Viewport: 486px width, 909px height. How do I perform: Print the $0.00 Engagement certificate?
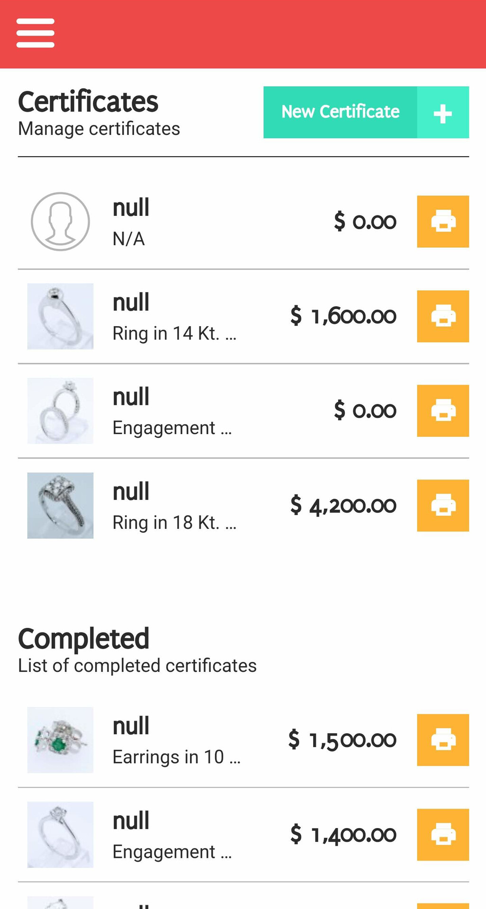click(443, 411)
